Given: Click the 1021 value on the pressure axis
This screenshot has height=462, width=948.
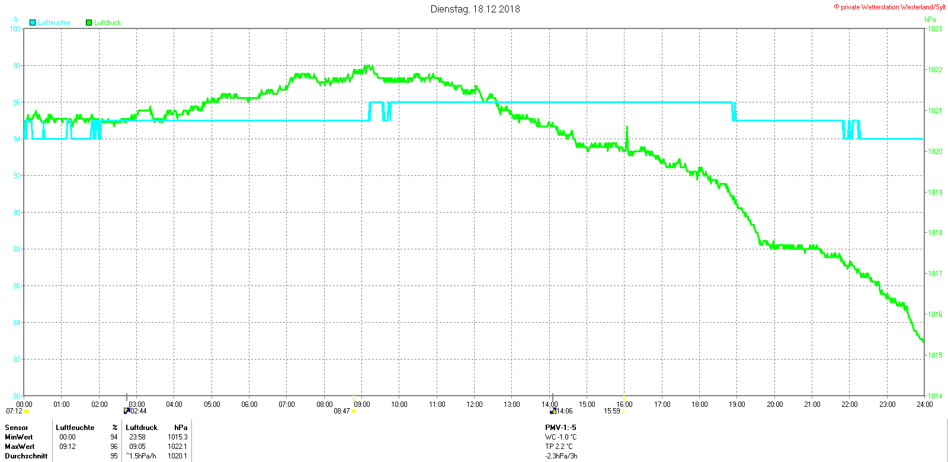Looking at the screenshot, I should coord(935,111).
